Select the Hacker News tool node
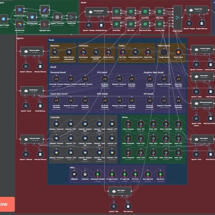This screenshot has height=215, width=215. pyautogui.click(x=178, y=52)
